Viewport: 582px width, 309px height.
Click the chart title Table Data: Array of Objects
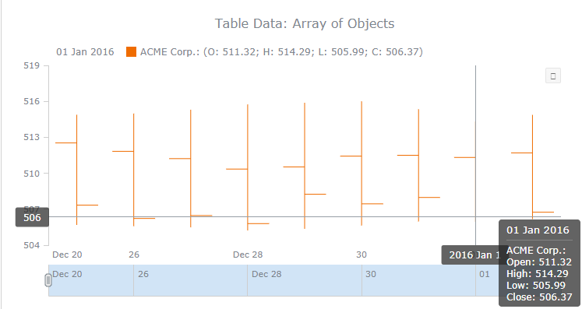pos(305,23)
